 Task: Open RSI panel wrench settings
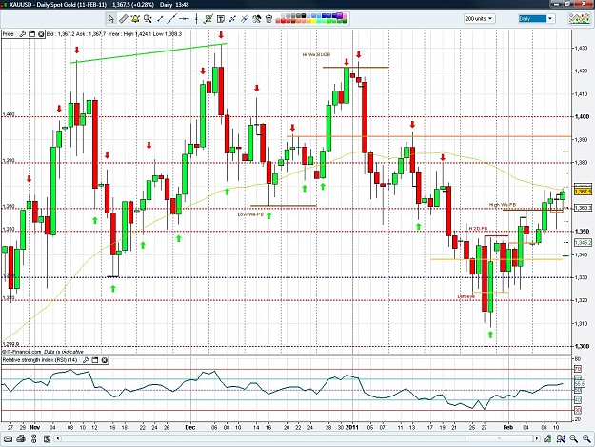pos(86,360)
